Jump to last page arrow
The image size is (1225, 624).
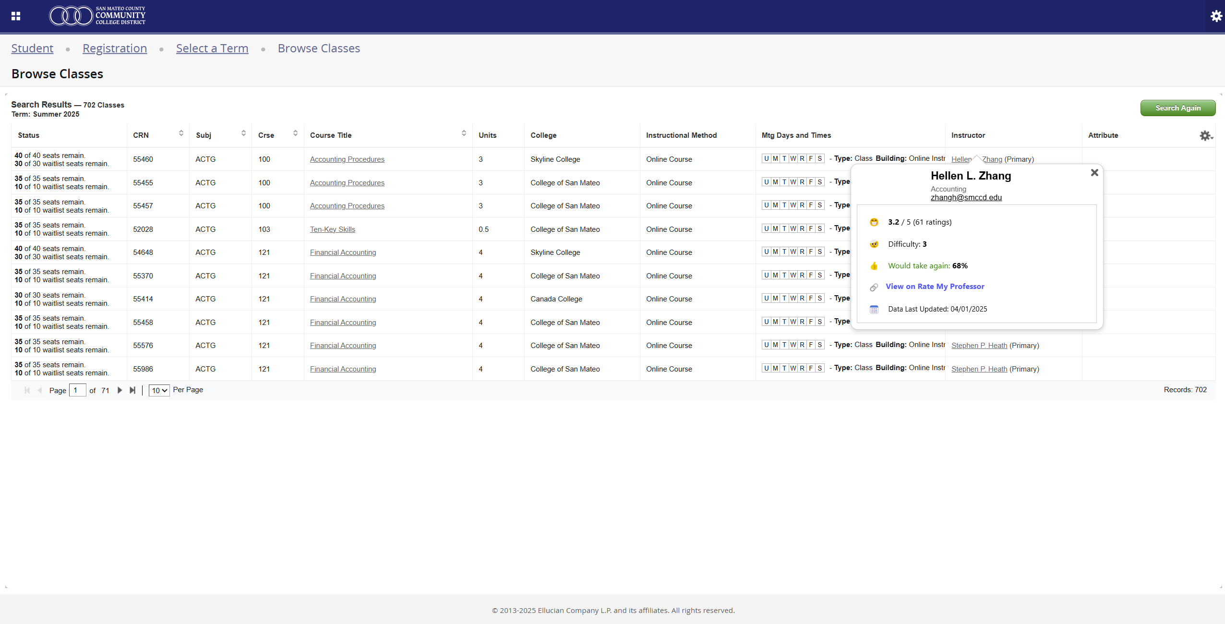[x=132, y=390]
